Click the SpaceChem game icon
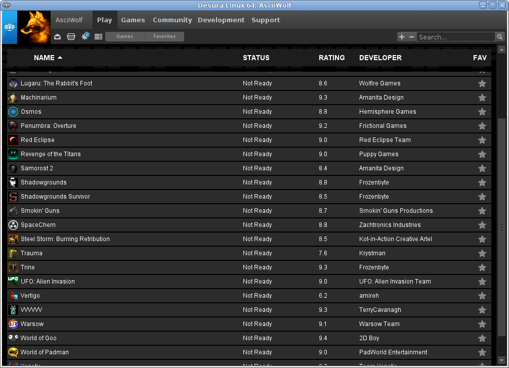This screenshot has height=368, width=509. click(x=13, y=225)
